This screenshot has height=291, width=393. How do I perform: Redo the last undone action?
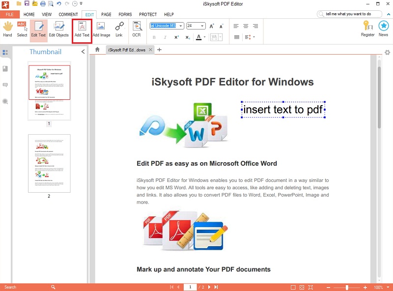click(67, 3)
